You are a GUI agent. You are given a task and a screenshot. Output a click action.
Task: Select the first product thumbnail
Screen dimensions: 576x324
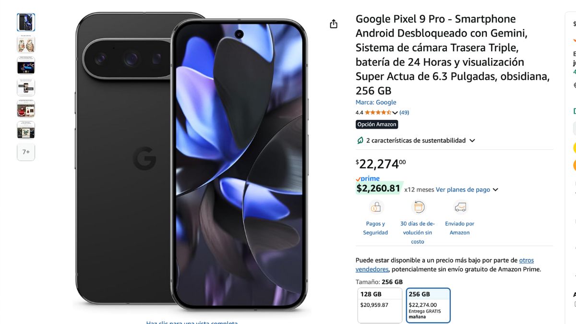click(x=26, y=22)
